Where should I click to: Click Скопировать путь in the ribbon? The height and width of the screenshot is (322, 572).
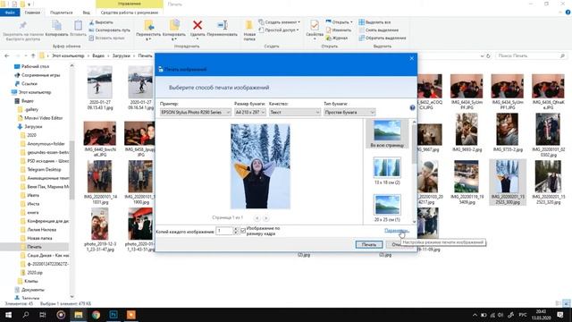pos(109,30)
